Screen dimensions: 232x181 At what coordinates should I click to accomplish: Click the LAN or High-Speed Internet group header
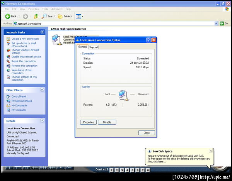point(68,29)
